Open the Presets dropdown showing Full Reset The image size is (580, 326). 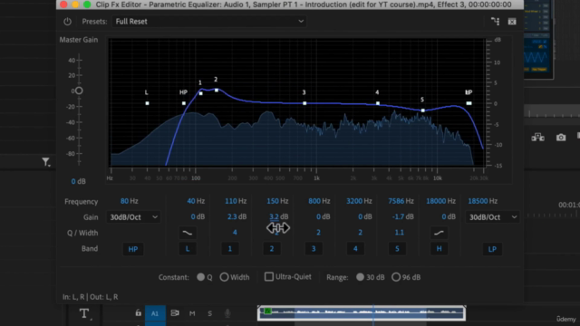[209, 22]
